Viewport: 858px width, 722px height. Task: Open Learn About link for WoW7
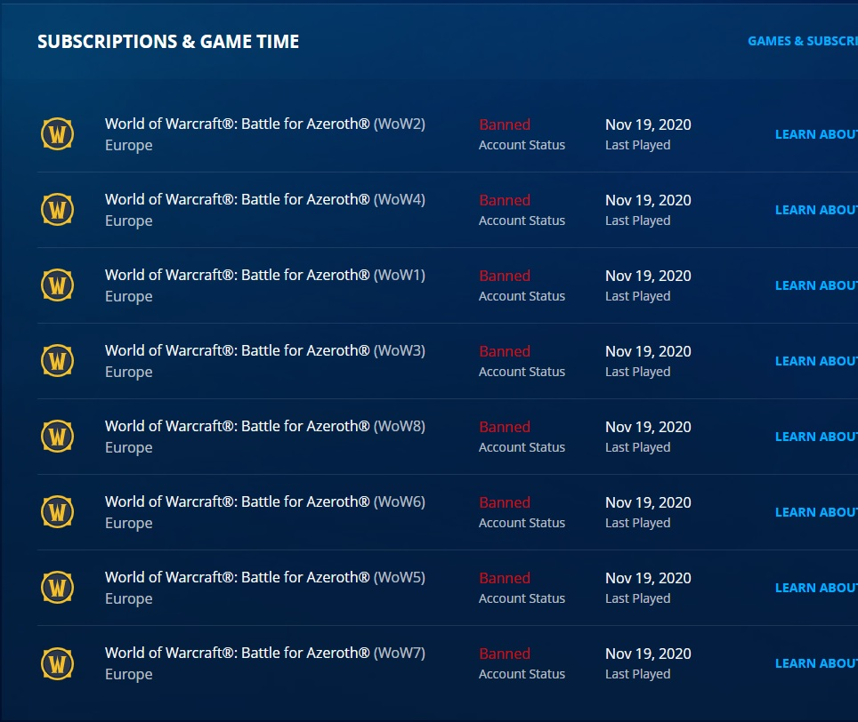[x=816, y=663]
